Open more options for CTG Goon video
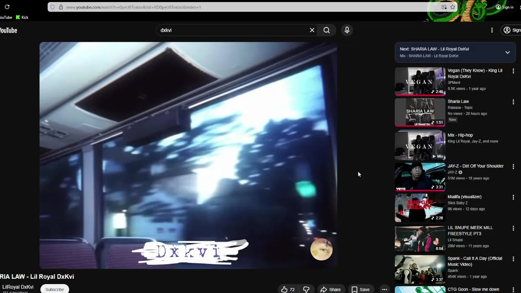The image size is (521, 293). (513, 290)
